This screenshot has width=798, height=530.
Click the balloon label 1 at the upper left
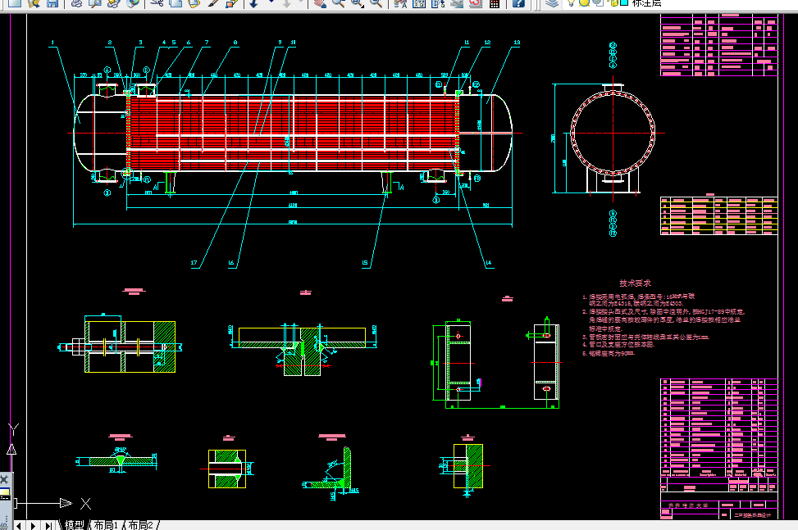point(52,42)
